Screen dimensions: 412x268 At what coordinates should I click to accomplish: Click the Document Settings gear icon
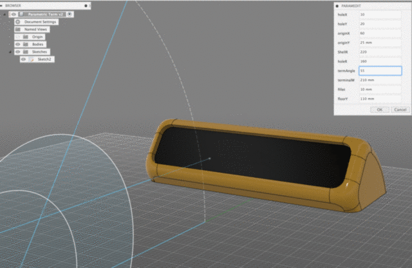(x=18, y=22)
